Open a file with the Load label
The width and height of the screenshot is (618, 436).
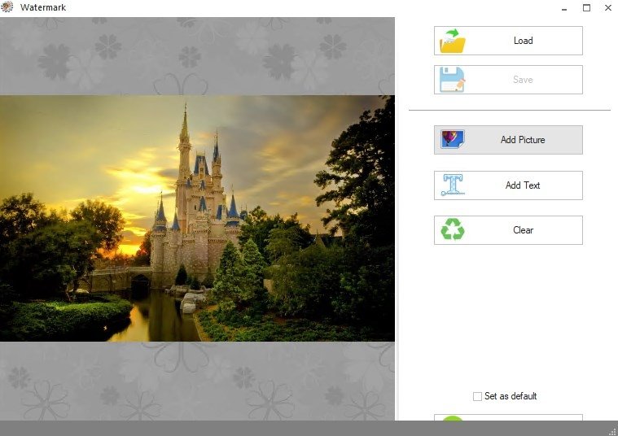pyautogui.click(x=523, y=41)
